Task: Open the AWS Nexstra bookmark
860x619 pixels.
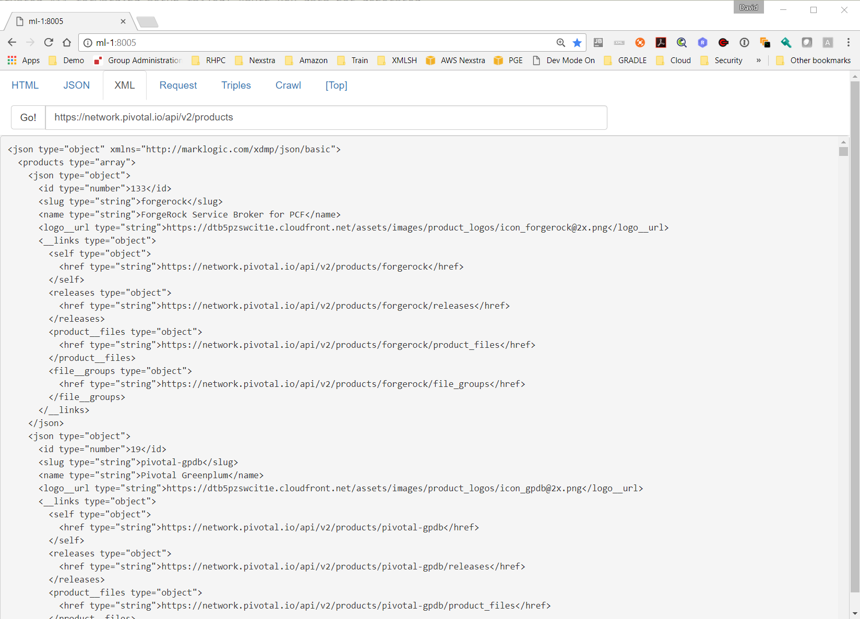Action: [456, 60]
